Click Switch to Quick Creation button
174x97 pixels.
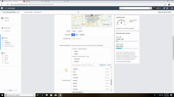pyautogui.click(x=165, y=12)
